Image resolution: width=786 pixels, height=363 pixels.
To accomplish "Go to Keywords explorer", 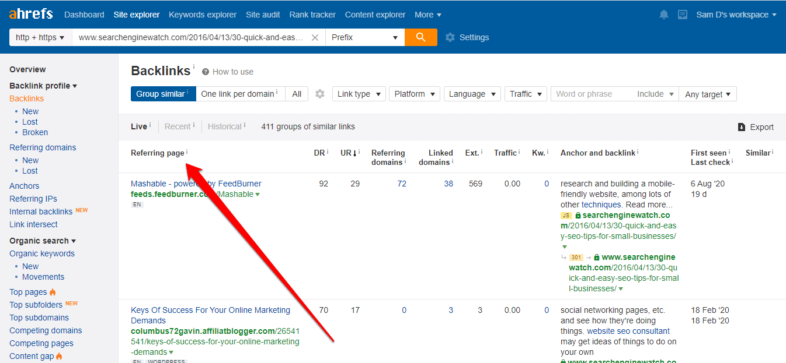I will click(203, 15).
